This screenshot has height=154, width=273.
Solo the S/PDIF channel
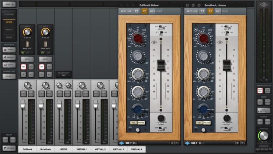click(x=60, y=94)
